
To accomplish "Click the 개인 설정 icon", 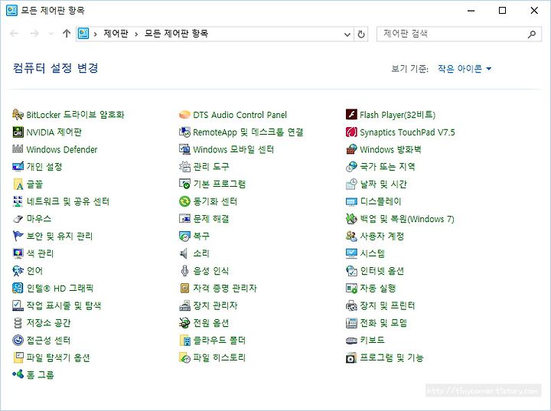I will tap(18, 167).
